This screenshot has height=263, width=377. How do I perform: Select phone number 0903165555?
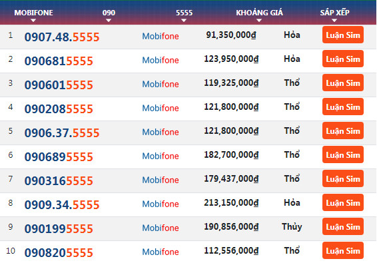59,180
